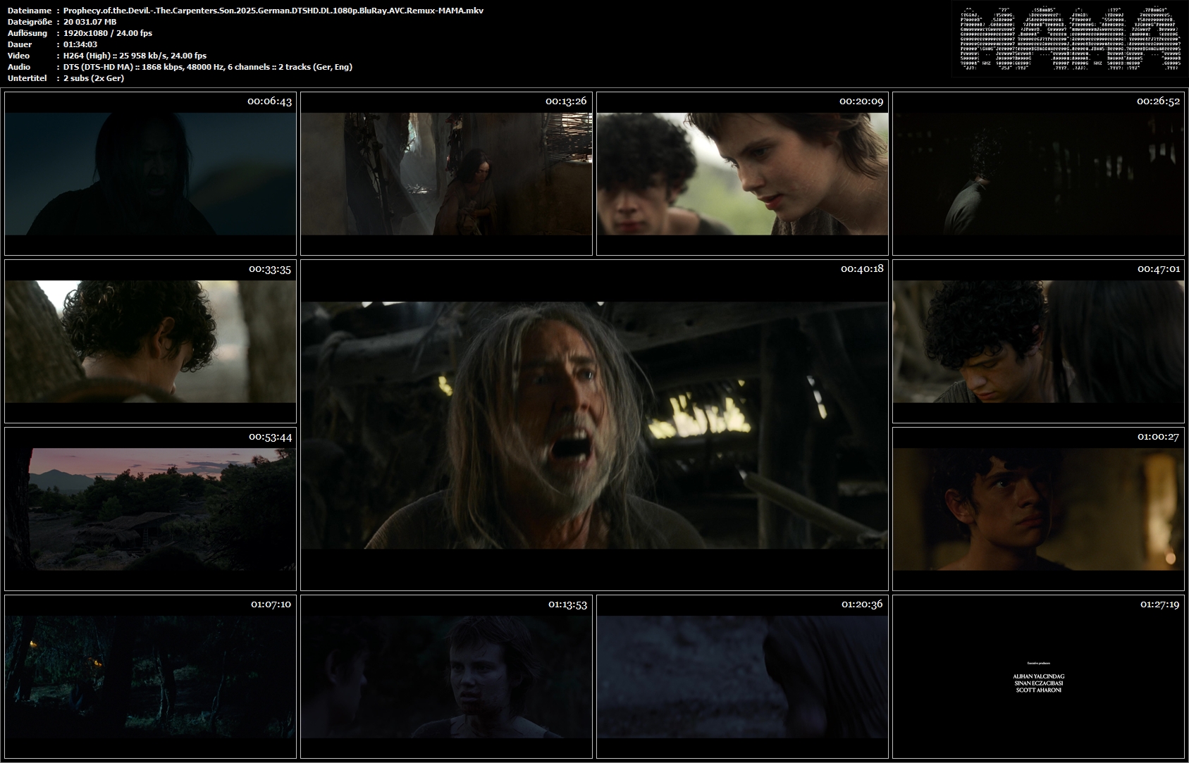The image size is (1189, 763).
Task: Click the timestamp text 00:47:01
Action: coord(1159,269)
